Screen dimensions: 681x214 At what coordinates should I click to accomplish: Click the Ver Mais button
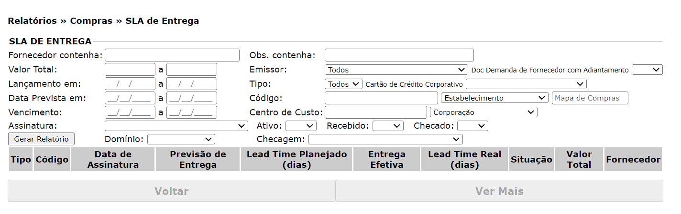(499, 191)
